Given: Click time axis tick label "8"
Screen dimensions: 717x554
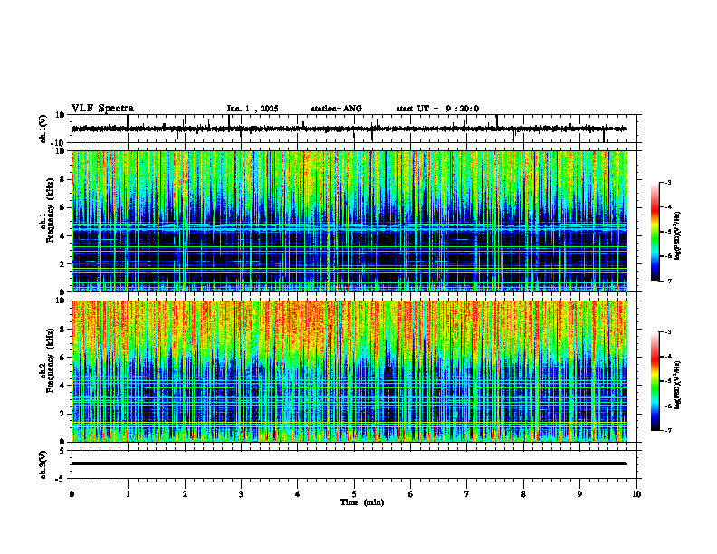Looking at the screenshot, I should [523, 494].
